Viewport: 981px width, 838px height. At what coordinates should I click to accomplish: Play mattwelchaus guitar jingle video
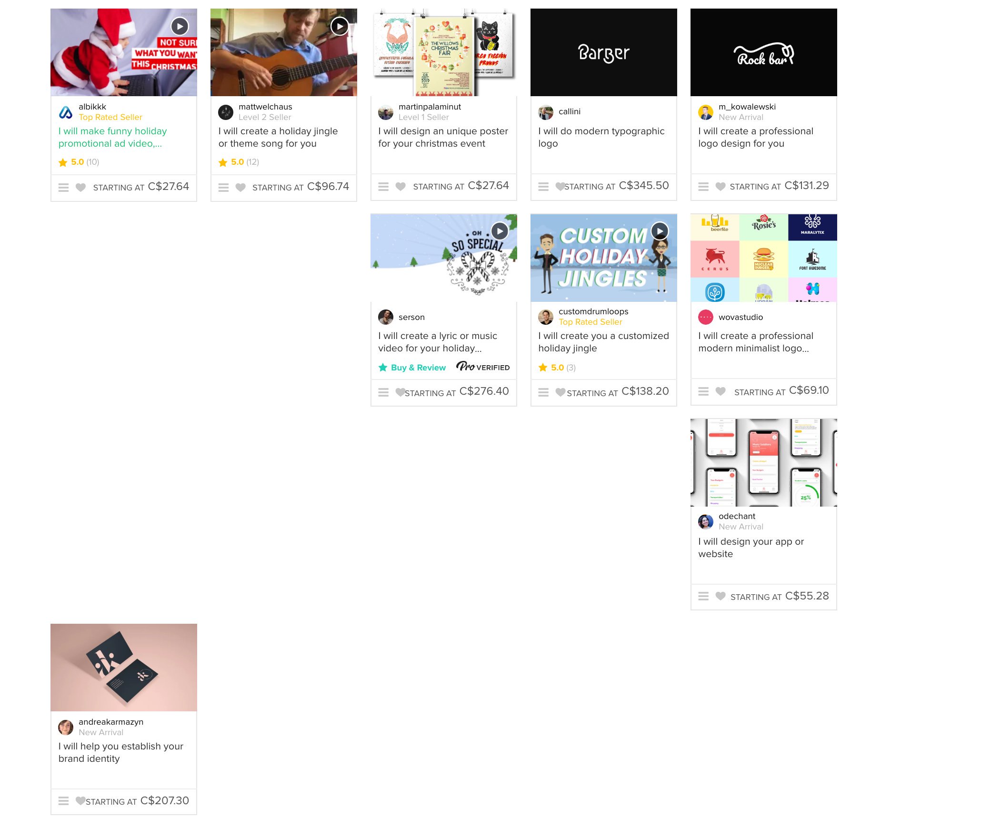(340, 27)
